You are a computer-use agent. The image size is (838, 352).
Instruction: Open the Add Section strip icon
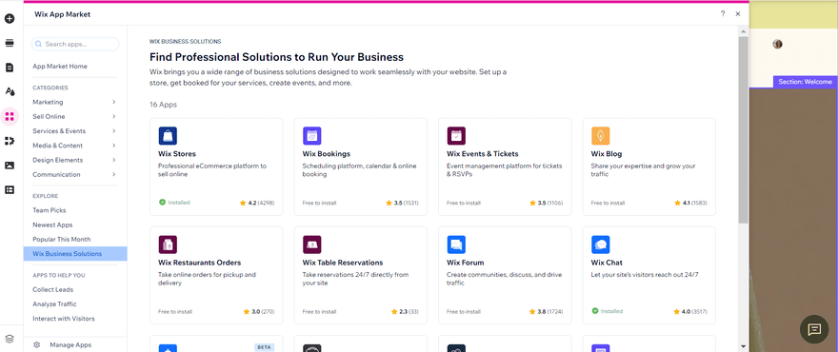[x=10, y=43]
